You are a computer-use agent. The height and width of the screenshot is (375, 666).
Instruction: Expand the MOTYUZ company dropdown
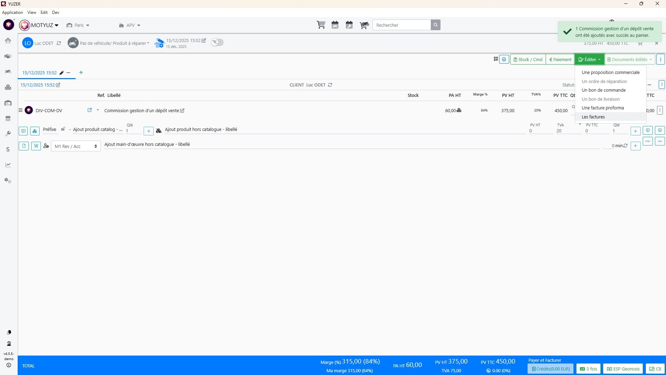click(x=39, y=25)
